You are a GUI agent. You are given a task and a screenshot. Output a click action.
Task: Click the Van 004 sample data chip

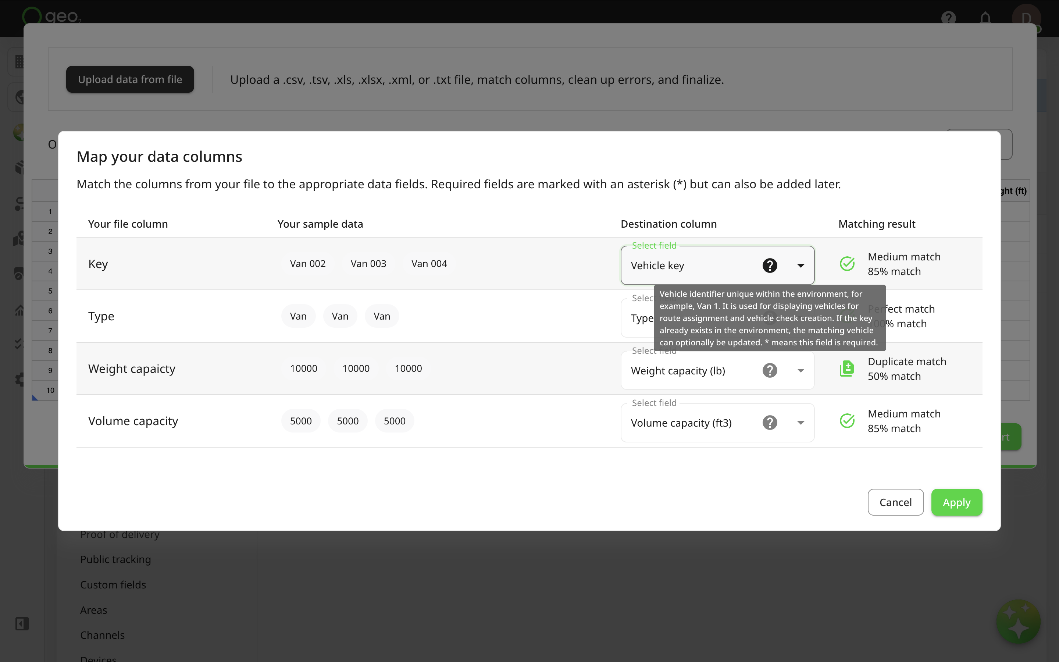point(429,264)
